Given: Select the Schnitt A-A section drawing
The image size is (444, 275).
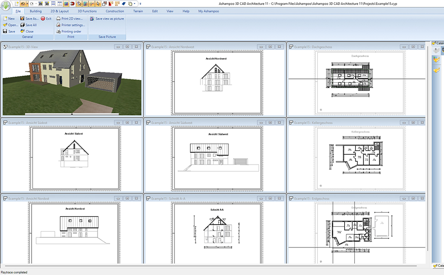Looking at the screenshot, I should pos(217,229).
